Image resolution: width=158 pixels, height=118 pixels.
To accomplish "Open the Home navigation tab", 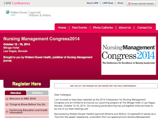I will [x=62, y=28].
